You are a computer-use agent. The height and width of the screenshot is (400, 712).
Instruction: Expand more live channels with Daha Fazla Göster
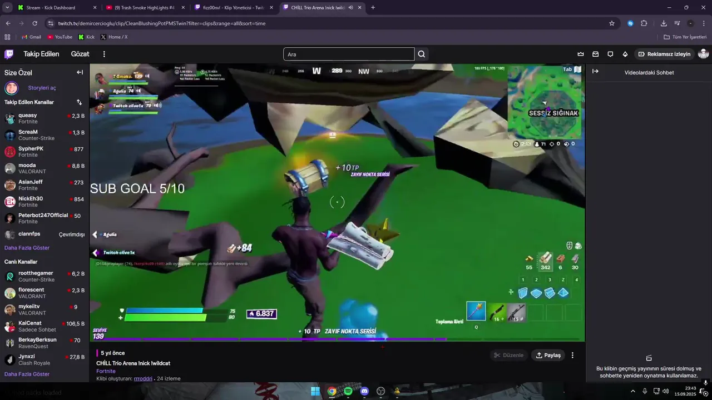click(x=27, y=374)
